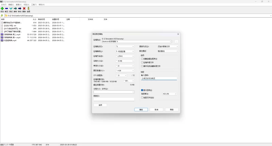
Task: Open compression level dropdown showing 5 - 标准压缩
Action: pos(125,51)
